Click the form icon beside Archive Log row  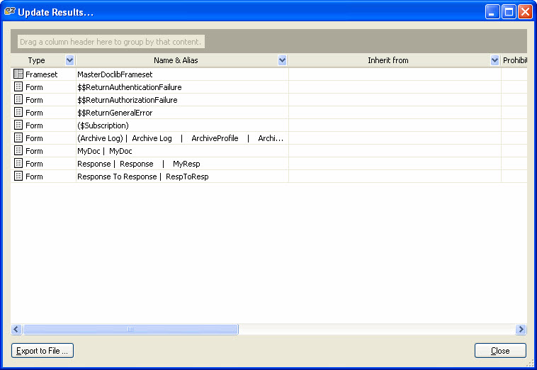tap(18, 138)
